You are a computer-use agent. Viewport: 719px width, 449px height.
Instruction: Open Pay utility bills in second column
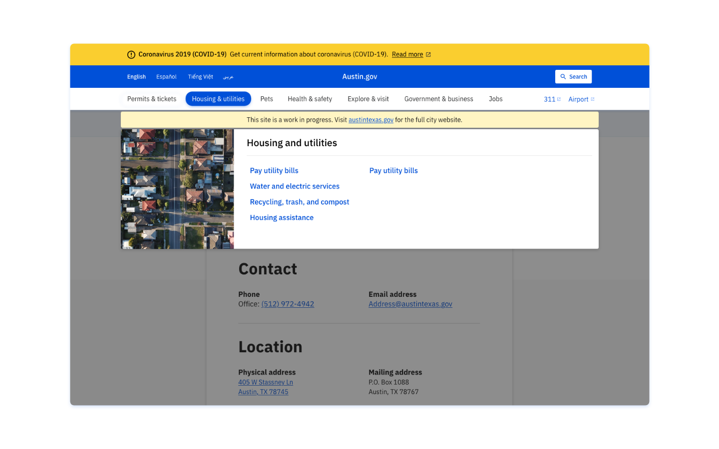pyautogui.click(x=393, y=171)
